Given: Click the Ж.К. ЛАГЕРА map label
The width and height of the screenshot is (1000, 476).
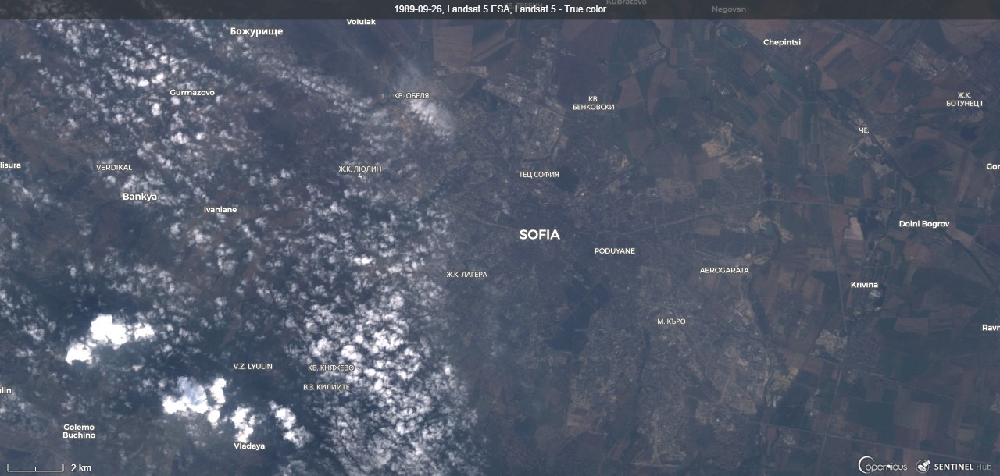Looking at the screenshot, I should pos(467,275).
